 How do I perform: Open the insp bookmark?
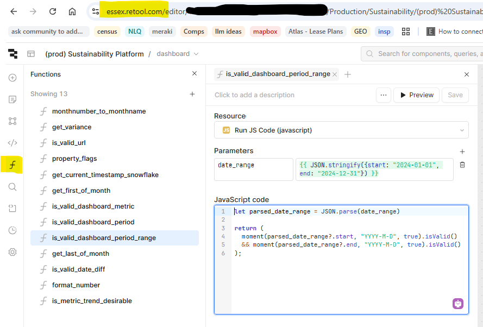(384, 32)
